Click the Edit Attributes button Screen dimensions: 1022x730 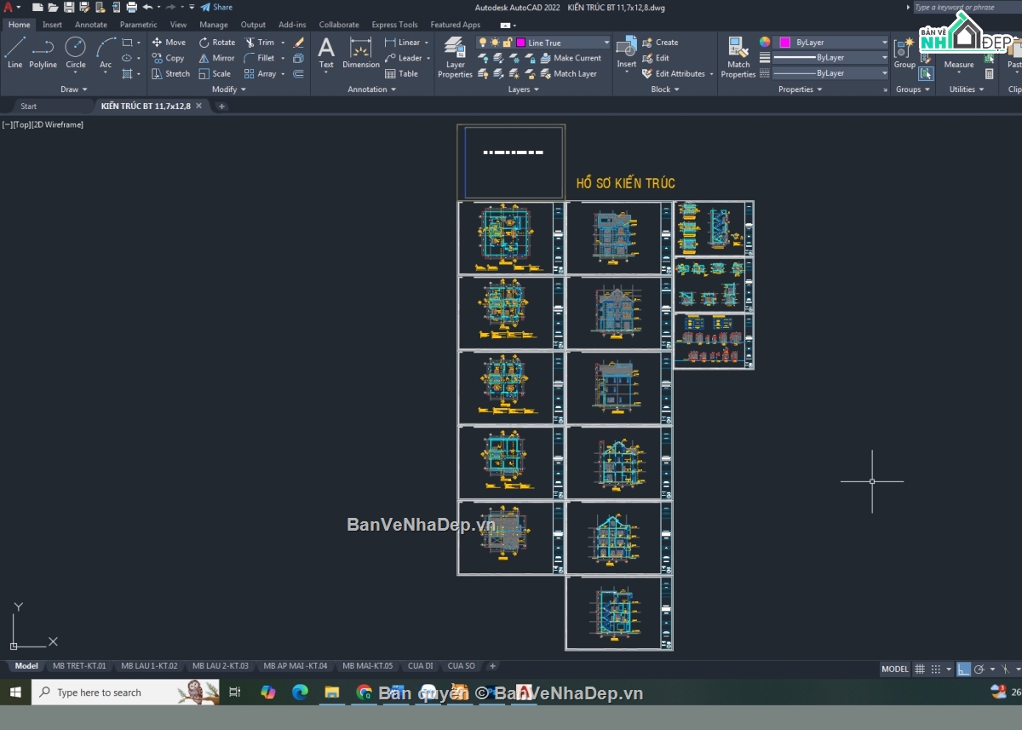coord(676,73)
